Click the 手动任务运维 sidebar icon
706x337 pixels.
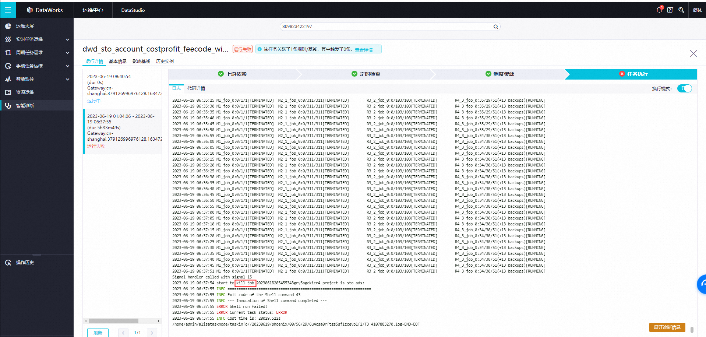8,66
